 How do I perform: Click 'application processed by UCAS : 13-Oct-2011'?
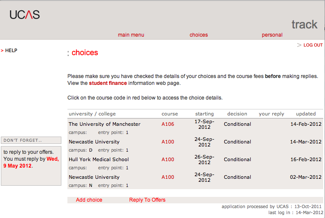271,206
